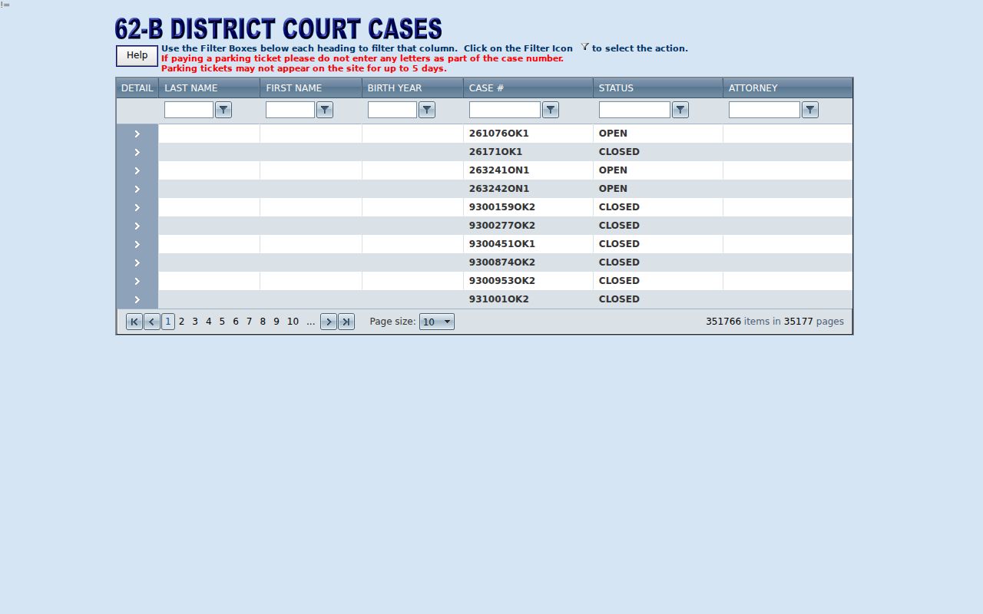Click the Help button
Image resolution: width=983 pixels, height=614 pixels.
(x=137, y=55)
